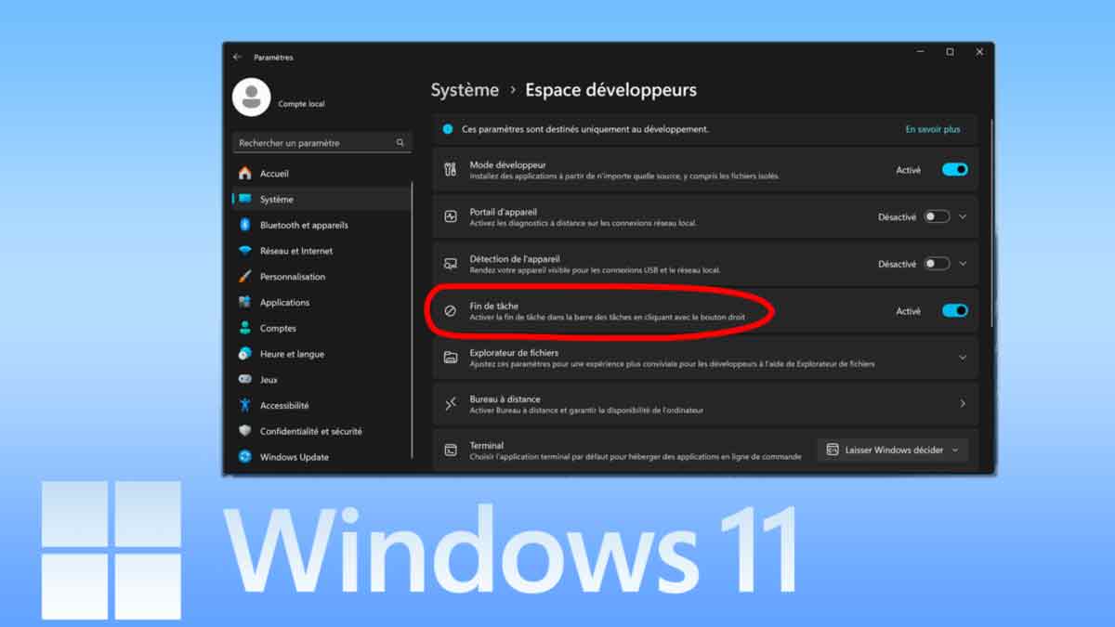
Task: Click the search magnifier icon
Action: (x=400, y=143)
